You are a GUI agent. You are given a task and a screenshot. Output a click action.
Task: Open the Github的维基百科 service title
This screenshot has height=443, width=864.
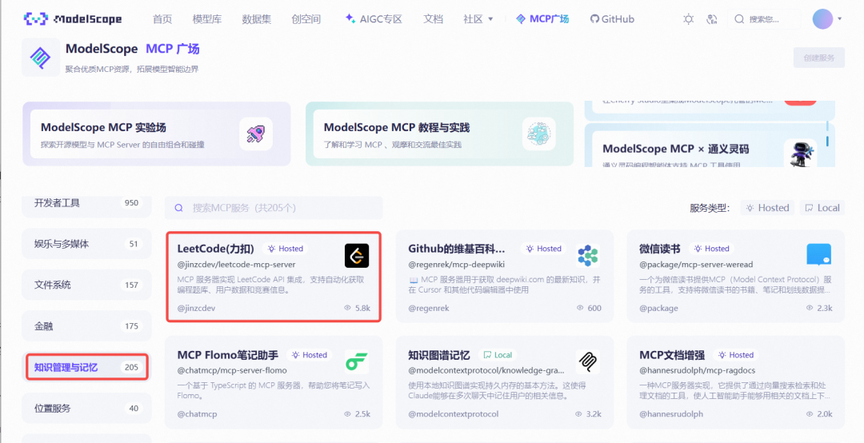456,249
